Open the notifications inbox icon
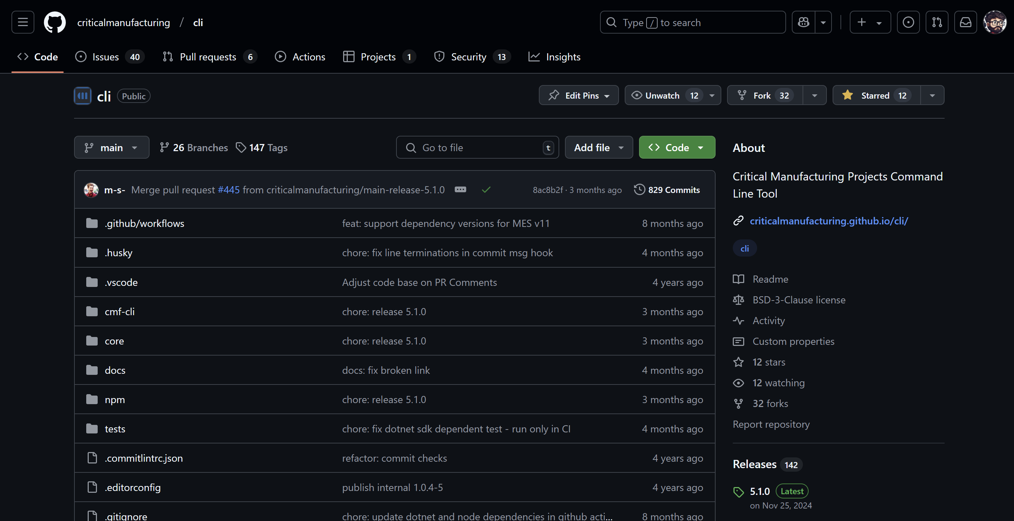This screenshot has height=521, width=1014. point(966,23)
